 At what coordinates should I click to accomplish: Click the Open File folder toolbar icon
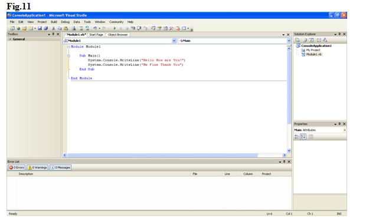[25, 28]
